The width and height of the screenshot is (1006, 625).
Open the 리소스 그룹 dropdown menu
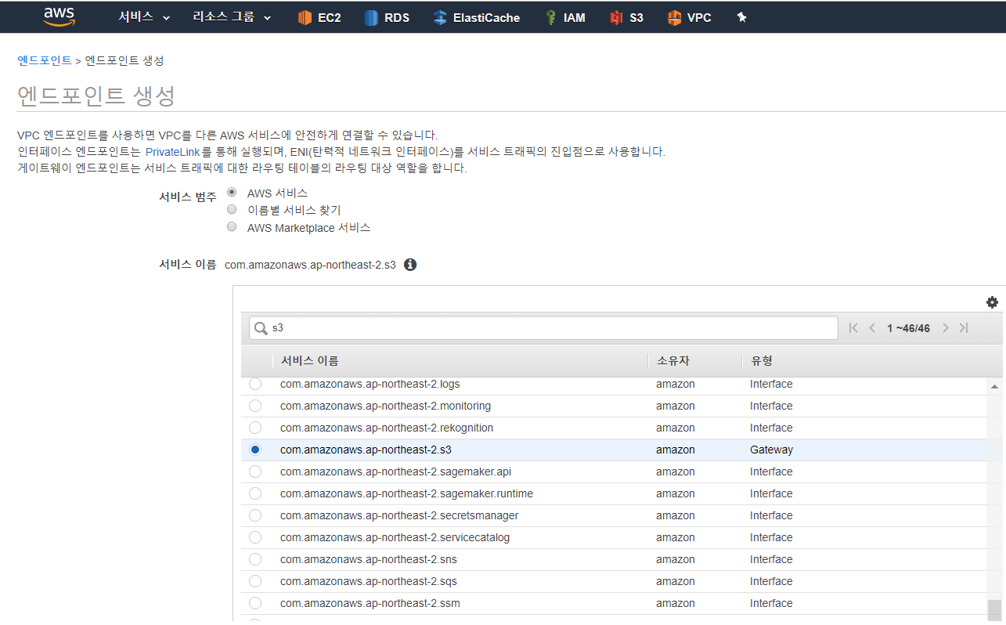coord(233,17)
